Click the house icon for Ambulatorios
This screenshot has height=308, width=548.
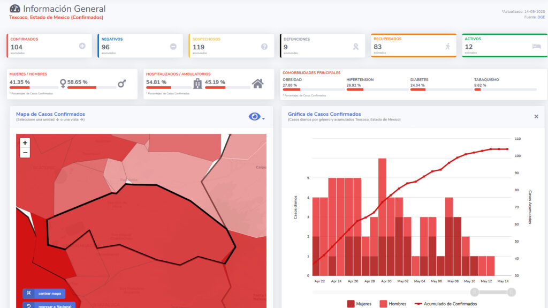257,84
